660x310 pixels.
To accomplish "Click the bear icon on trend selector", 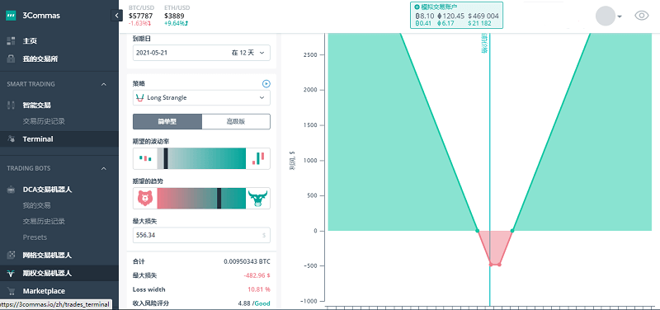I will coord(145,198).
